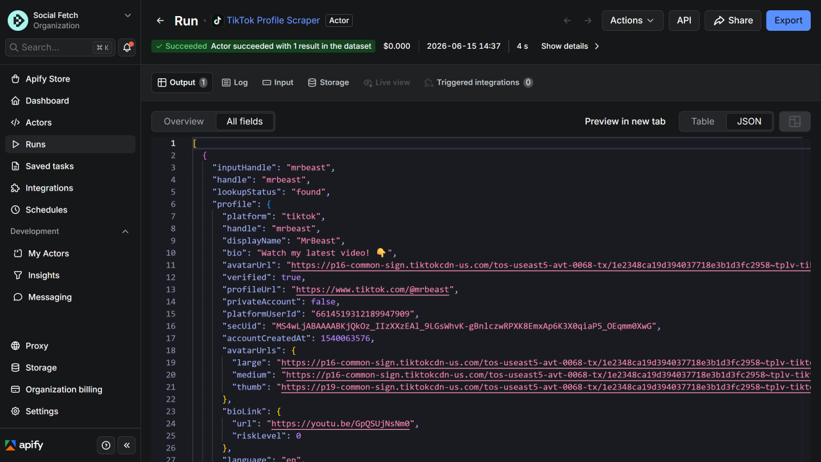Collapse the Development section
The width and height of the screenshot is (821, 462).
pos(125,232)
